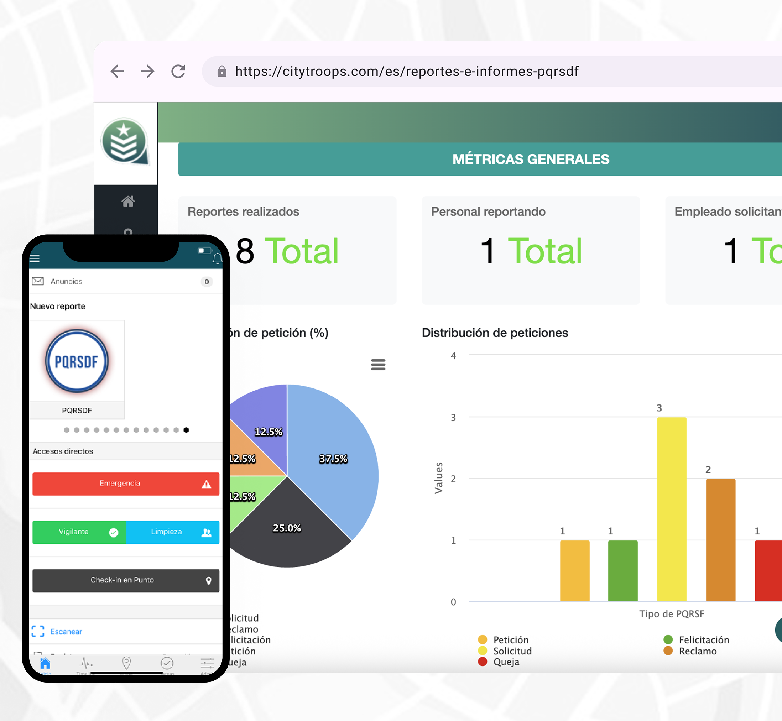This screenshot has width=782, height=721.
Task: Select the PQRSDF report thumbnail
Action: pyautogui.click(x=77, y=370)
